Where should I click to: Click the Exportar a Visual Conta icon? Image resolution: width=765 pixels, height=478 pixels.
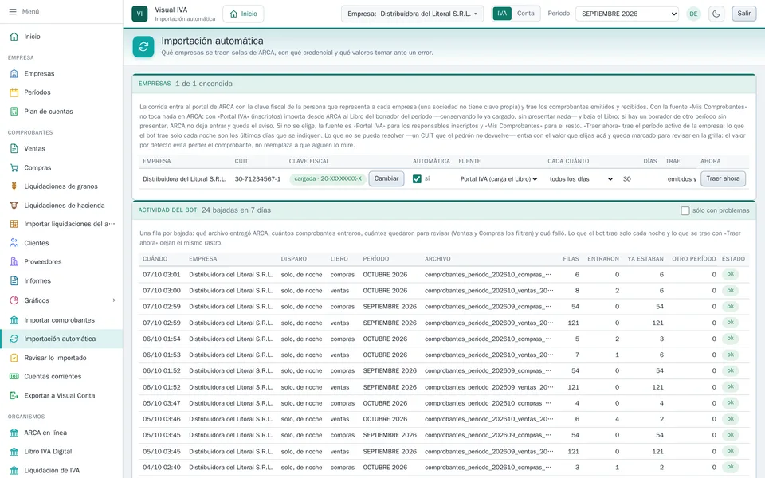(14, 396)
